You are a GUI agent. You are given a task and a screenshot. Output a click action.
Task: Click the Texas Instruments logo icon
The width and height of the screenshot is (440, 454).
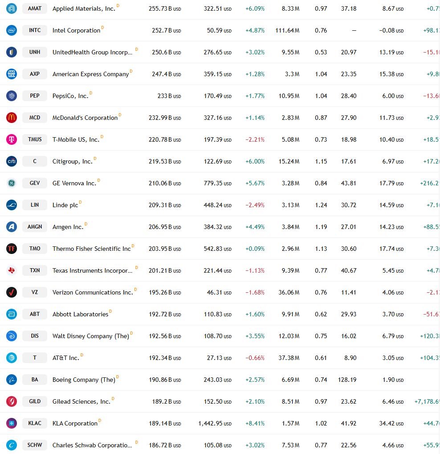coord(12,270)
